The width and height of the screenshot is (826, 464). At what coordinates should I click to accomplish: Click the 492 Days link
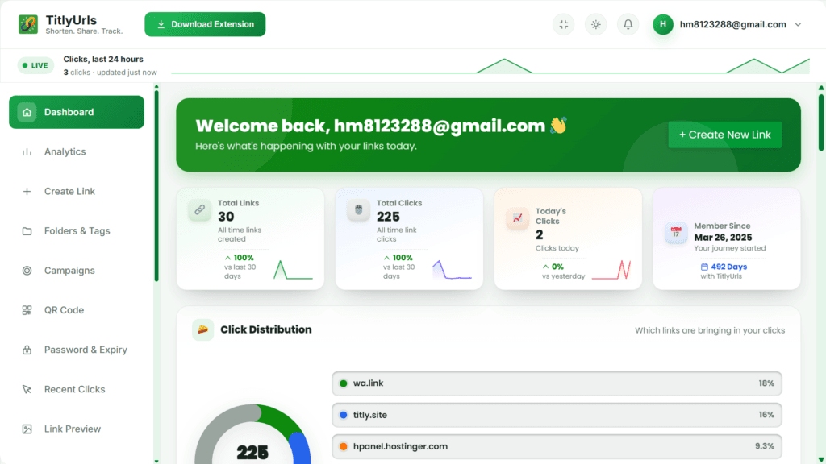[x=728, y=267]
